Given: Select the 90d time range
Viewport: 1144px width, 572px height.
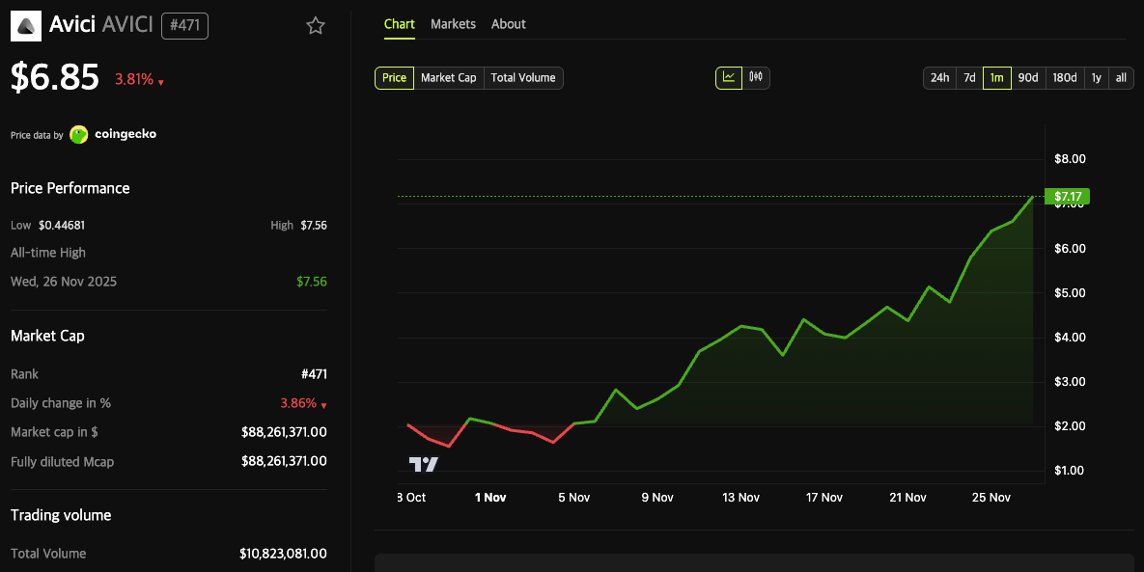Looking at the screenshot, I should tap(1027, 77).
